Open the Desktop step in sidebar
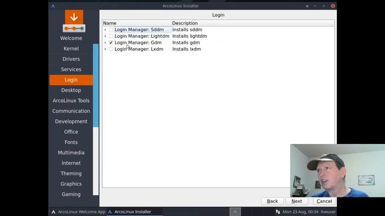385x216 pixels. tap(71, 90)
